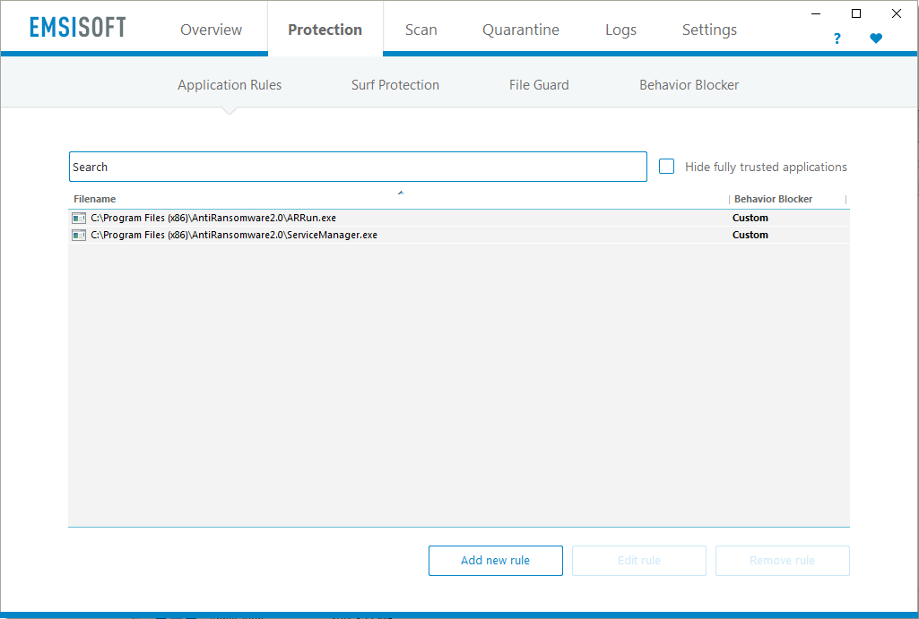Close the Emsisoft window

(897, 13)
